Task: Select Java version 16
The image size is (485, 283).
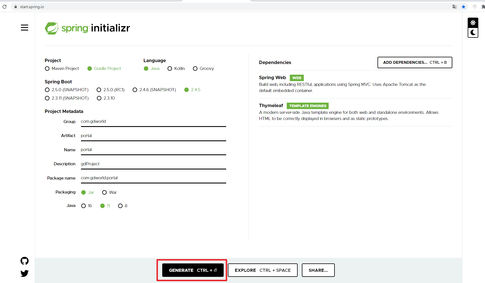Action: tap(87, 206)
